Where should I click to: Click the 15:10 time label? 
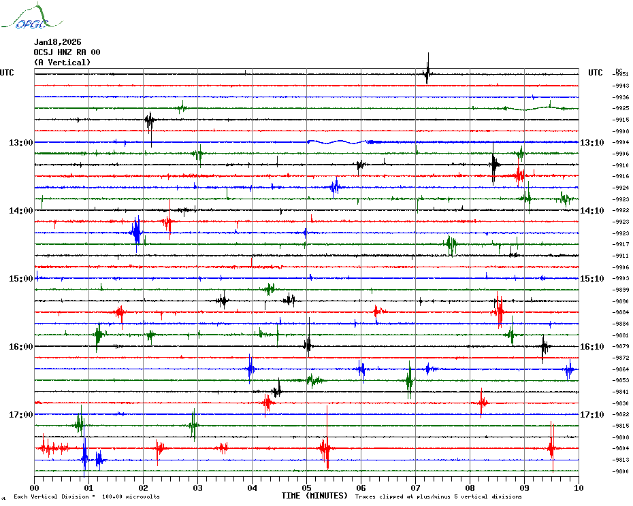592,279
